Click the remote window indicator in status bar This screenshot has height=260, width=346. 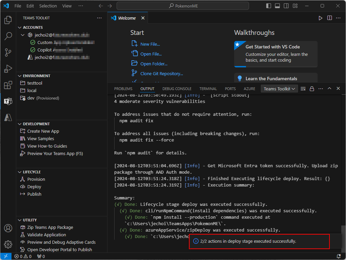click(6, 256)
